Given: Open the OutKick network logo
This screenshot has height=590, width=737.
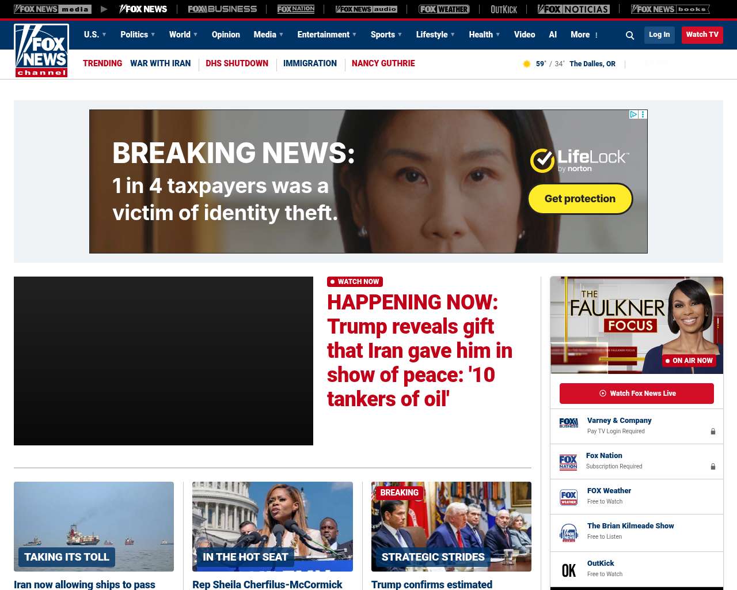Looking at the screenshot, I should (504, 9).
